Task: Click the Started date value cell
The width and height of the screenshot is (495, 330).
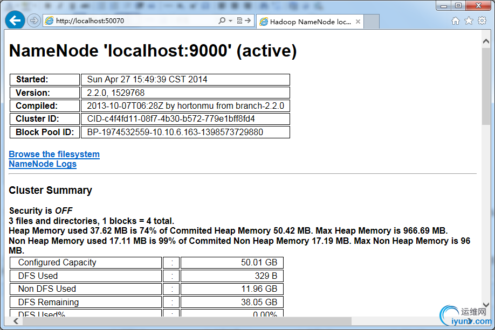Action: [x=185, y=80]
